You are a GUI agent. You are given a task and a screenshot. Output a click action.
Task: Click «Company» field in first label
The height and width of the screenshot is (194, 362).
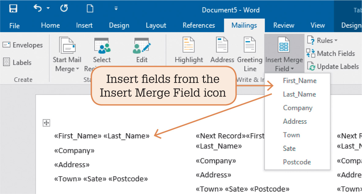coord(74,151)
